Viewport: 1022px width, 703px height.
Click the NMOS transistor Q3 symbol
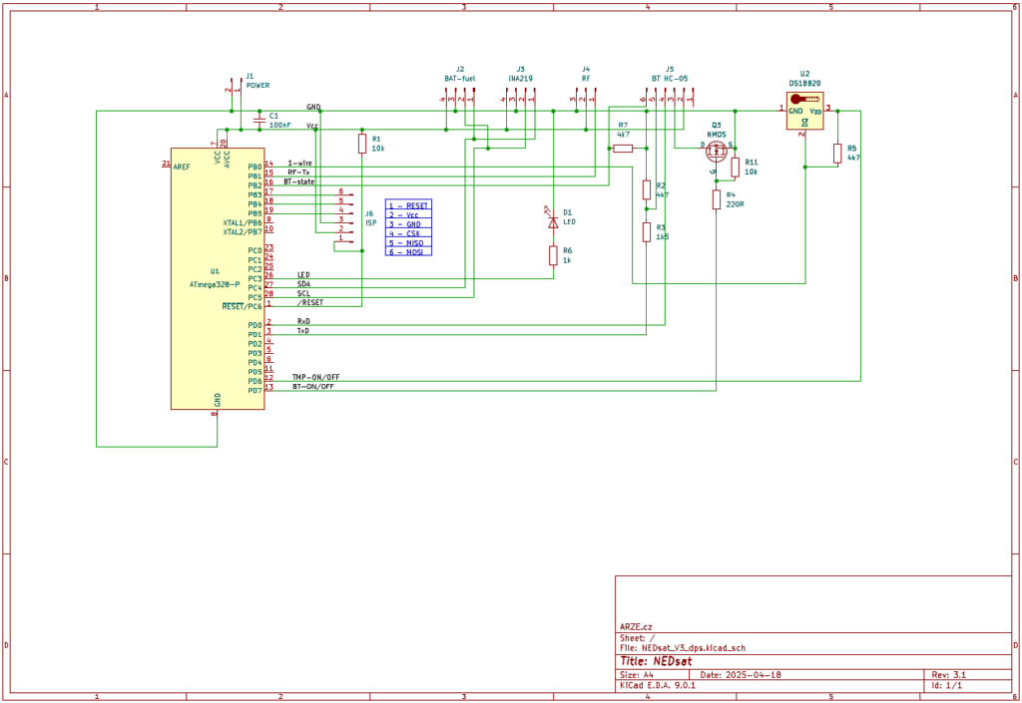click(716, 151)
